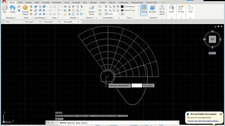This screenshot has height=126, width=225.
Task: Expand the Section panel
Action: (90, 18)
